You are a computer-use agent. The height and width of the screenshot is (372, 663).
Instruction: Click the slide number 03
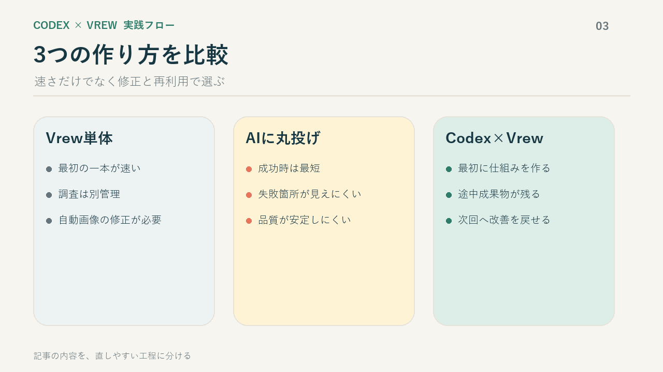(x=602, y=26)
